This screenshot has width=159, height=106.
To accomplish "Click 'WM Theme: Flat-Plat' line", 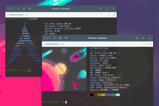I will click(x=102, y=75).
